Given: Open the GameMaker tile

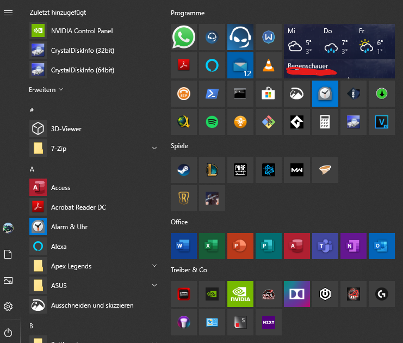Looking at the screenshot, I should (297, 122).
